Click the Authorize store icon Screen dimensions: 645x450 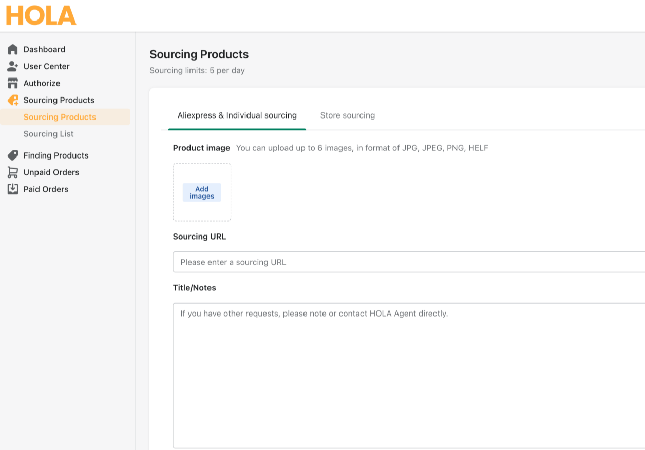click(x=13, y=83)
